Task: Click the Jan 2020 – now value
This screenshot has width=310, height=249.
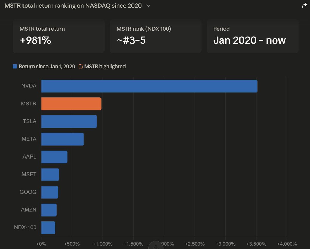Action: click(250, 40)
